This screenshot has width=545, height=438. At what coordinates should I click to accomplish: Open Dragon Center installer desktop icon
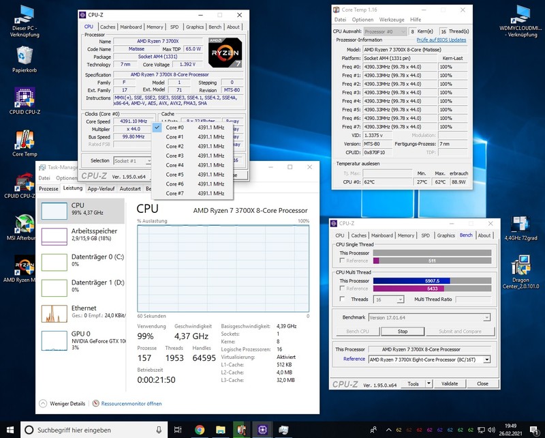pyautogui.click(x=520, y=272)
